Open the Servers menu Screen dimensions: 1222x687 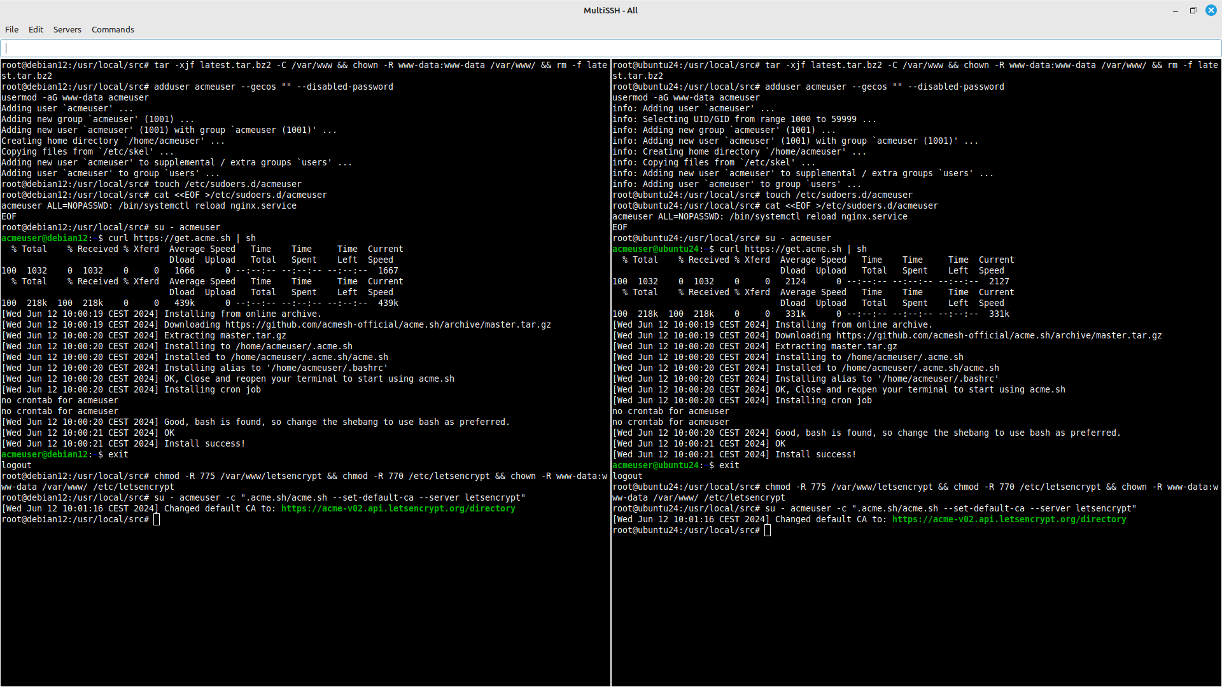pyautogui.click(x=67, y=29)
